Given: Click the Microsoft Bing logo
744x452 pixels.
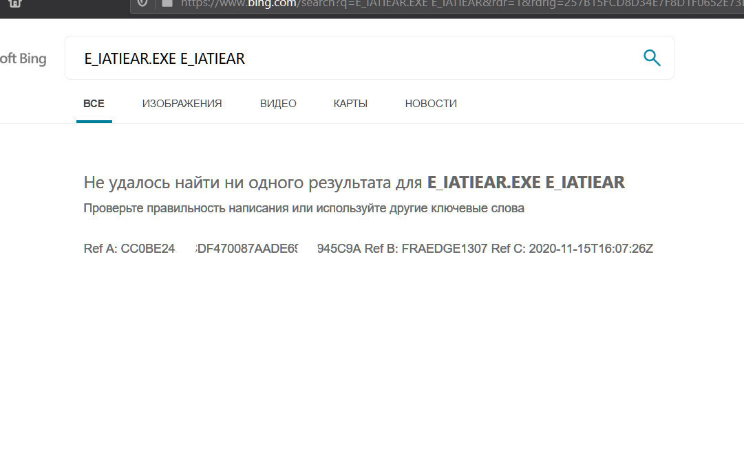Looking at the screenshot, I should 23,58.
